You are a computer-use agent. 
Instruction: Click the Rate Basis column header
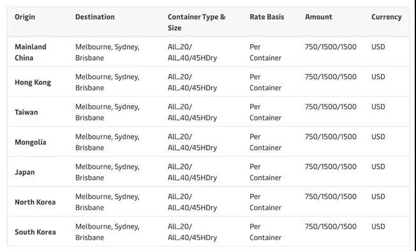click(267, 17)
